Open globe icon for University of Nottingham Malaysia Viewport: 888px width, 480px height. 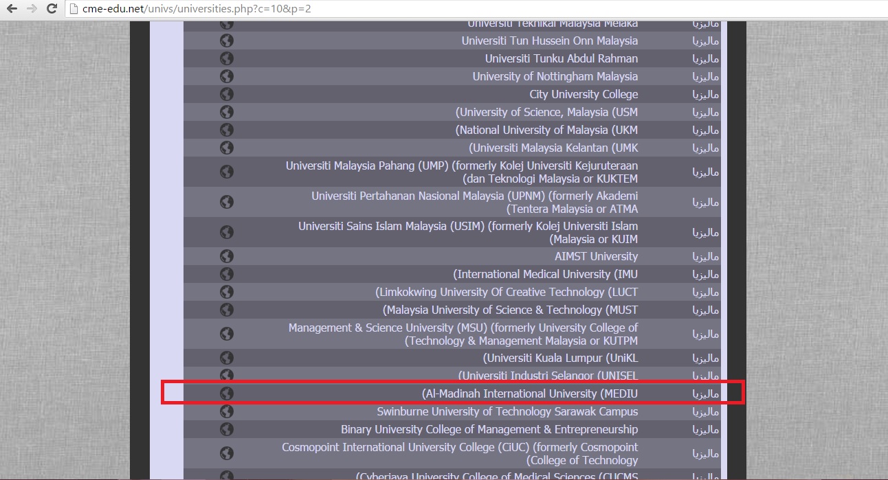[x=227, y=76]
